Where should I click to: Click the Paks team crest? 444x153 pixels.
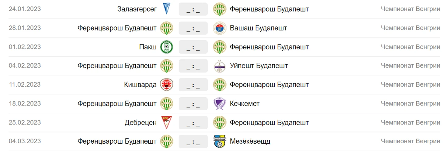[x=167, y=47]
